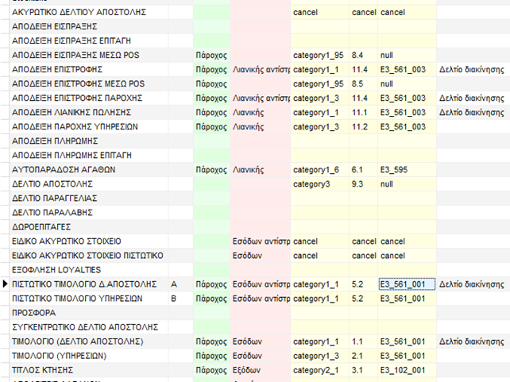Select the ΑΥΤΟΠΑΡΑΔΟΣΗ ΑΓΑΘΩΝ row name
510x382 pixels.
coord(63,169)
